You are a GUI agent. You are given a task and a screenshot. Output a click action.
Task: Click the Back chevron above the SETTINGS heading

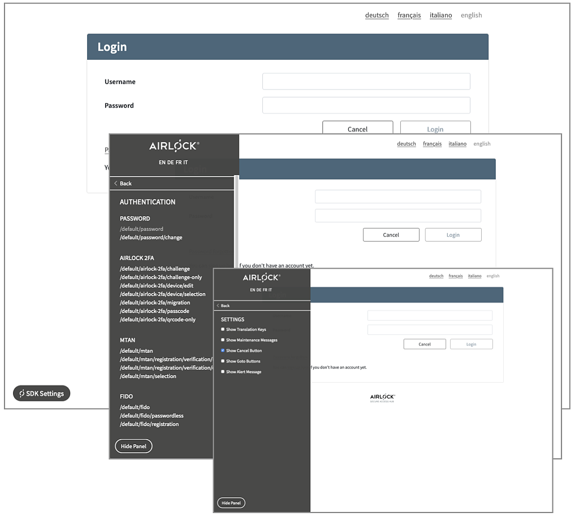218,305
